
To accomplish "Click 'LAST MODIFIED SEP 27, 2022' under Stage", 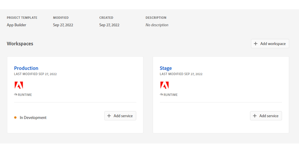I will tap(181, 74).
